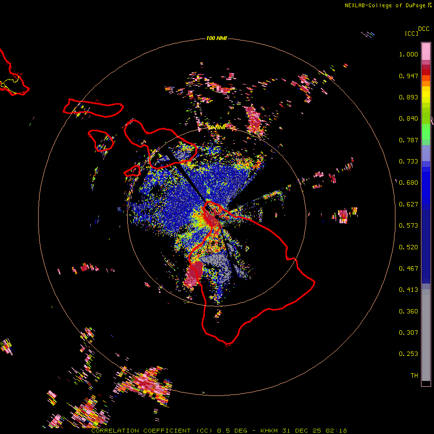
Task: Click the 0.840 color scale value
Action: click(x=408, y=119)
